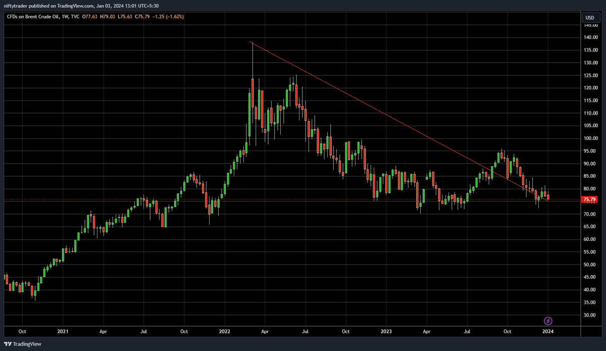606x351 pixels.
Task: Click the 120.00 price axis label
Action: coord(590,88)
